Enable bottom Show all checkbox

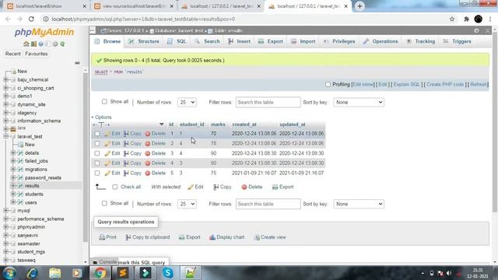pyautogui.click(x=104, y=203)
